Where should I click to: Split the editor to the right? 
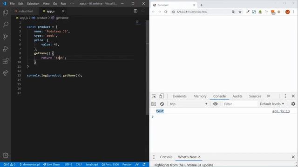pyautogui.click(x=135, y=11)
